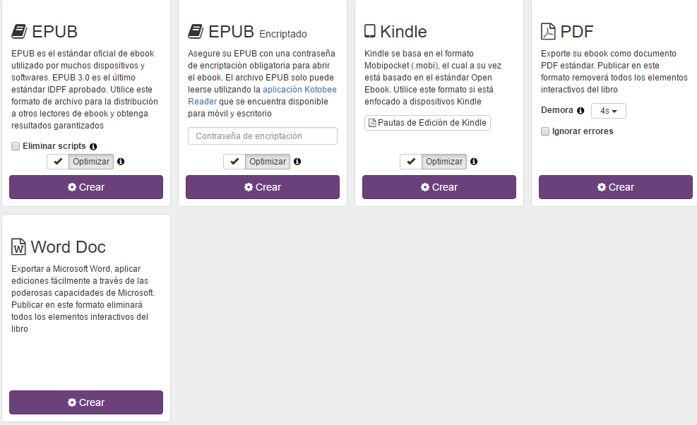Viewport: 697px width, 425px height.
Task: Toggle Optimizar checkmark in EPUB card
Action: point(58,162)
